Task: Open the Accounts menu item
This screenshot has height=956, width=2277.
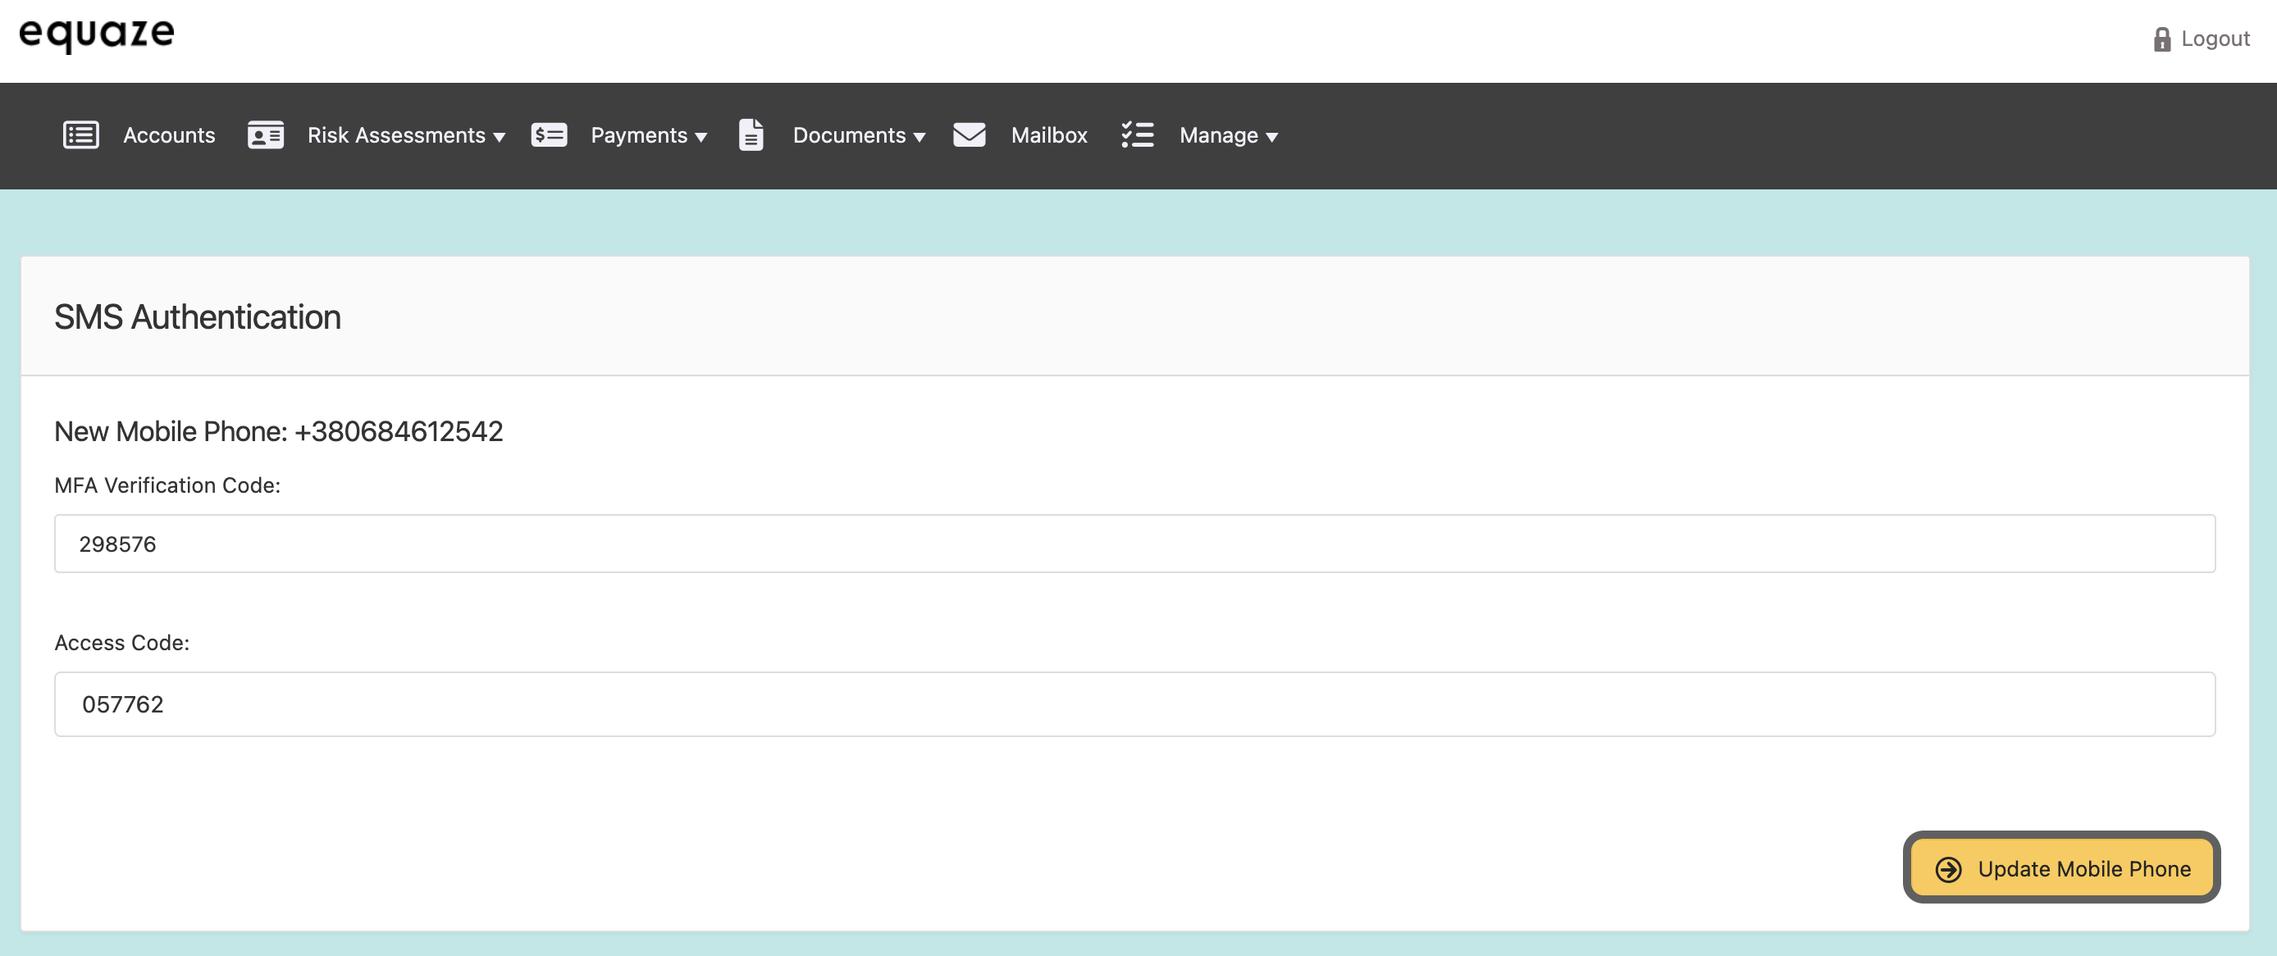Action: point(169,135)
